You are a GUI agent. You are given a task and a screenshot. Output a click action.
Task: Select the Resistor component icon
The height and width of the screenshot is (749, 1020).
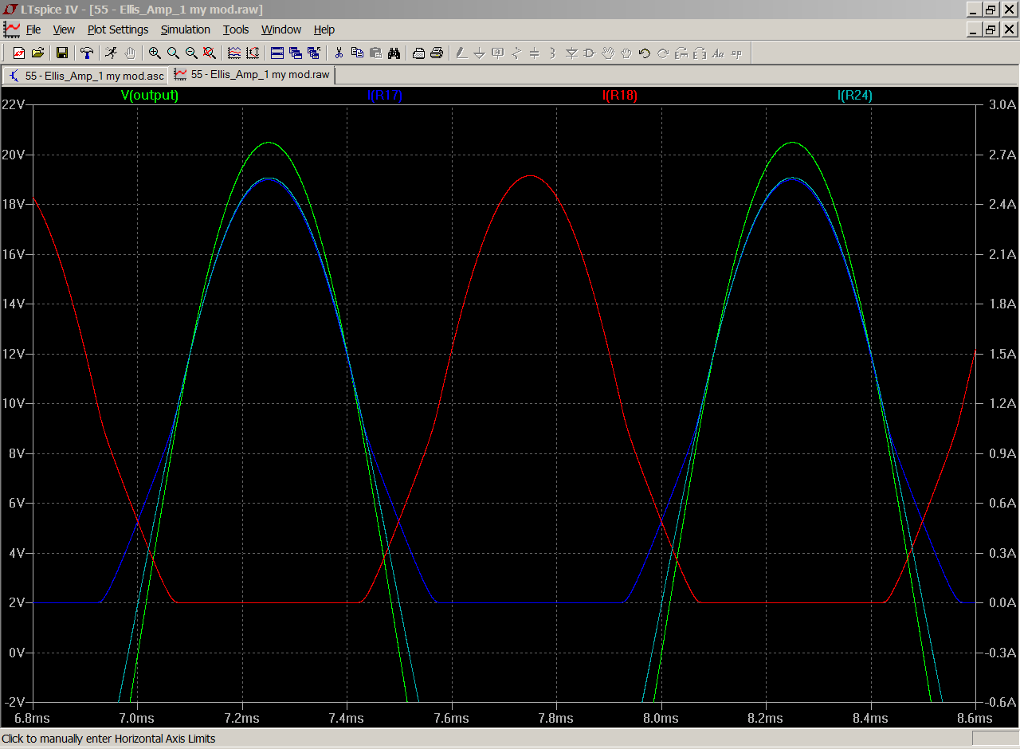tap(516, 53)
